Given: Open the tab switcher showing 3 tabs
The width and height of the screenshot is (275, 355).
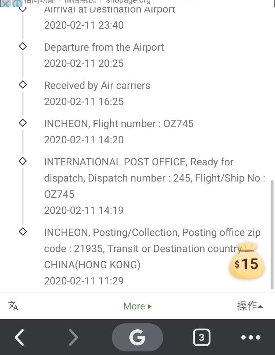Looking at the screenshot, I should pos(202,337).
